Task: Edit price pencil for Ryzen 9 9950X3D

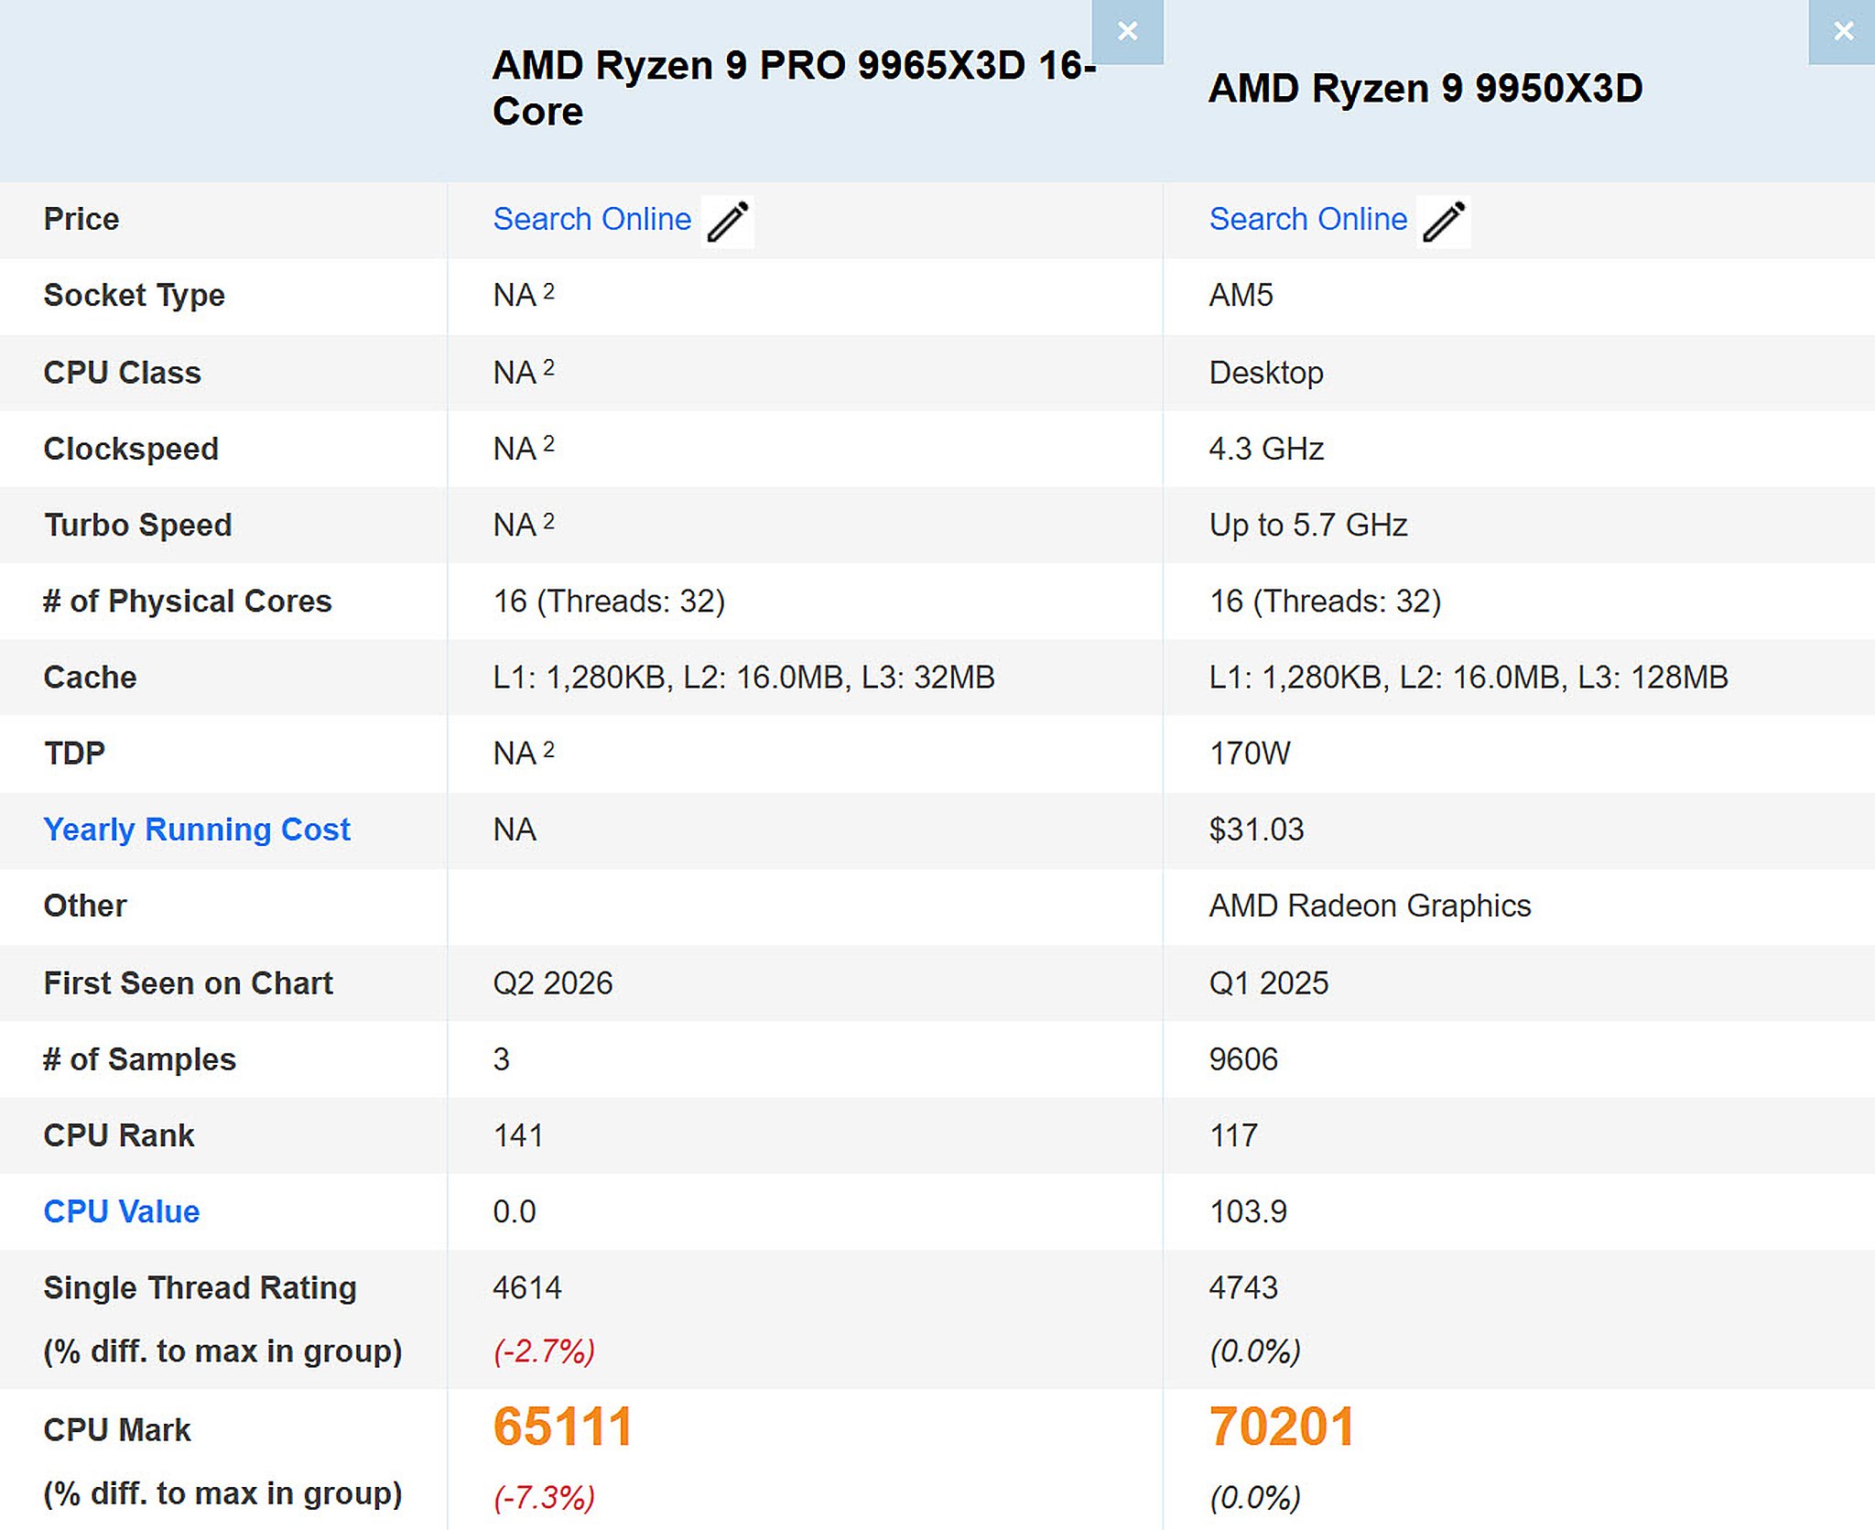Action: point(1444,222)
